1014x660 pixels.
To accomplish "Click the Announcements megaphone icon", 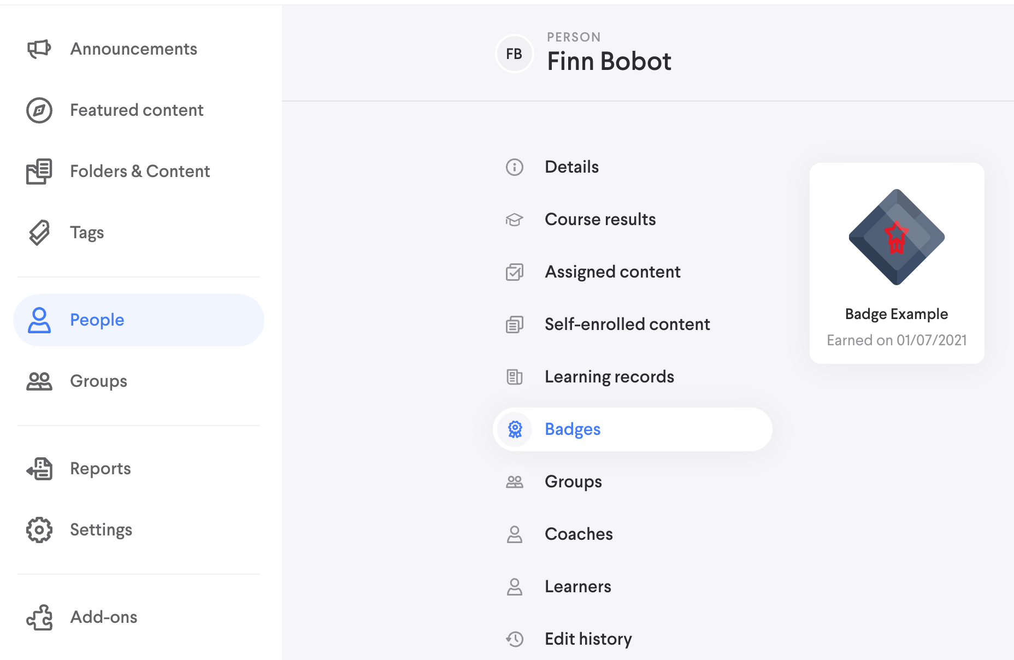I will coord(39,49).
